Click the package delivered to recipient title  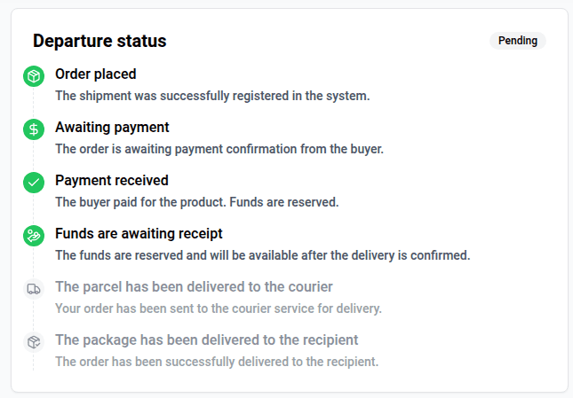(x=206, y=340)
